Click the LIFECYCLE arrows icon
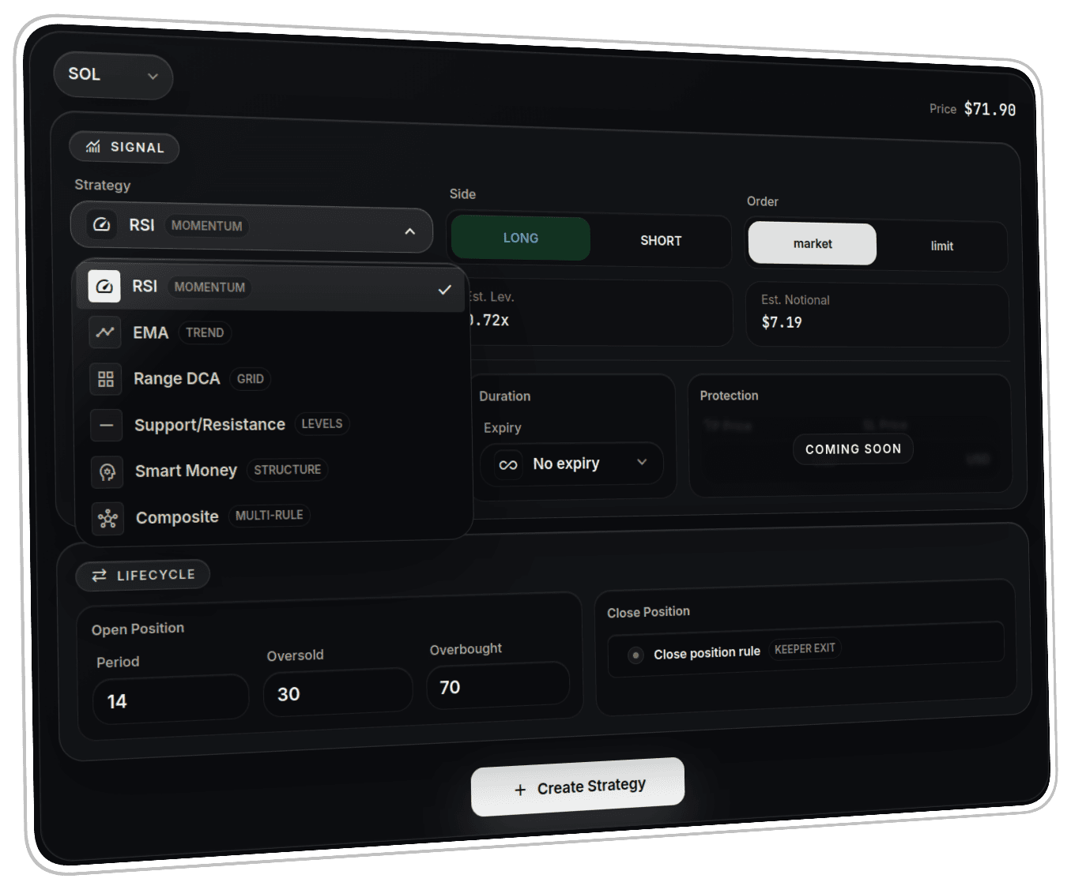 [99, 576]
